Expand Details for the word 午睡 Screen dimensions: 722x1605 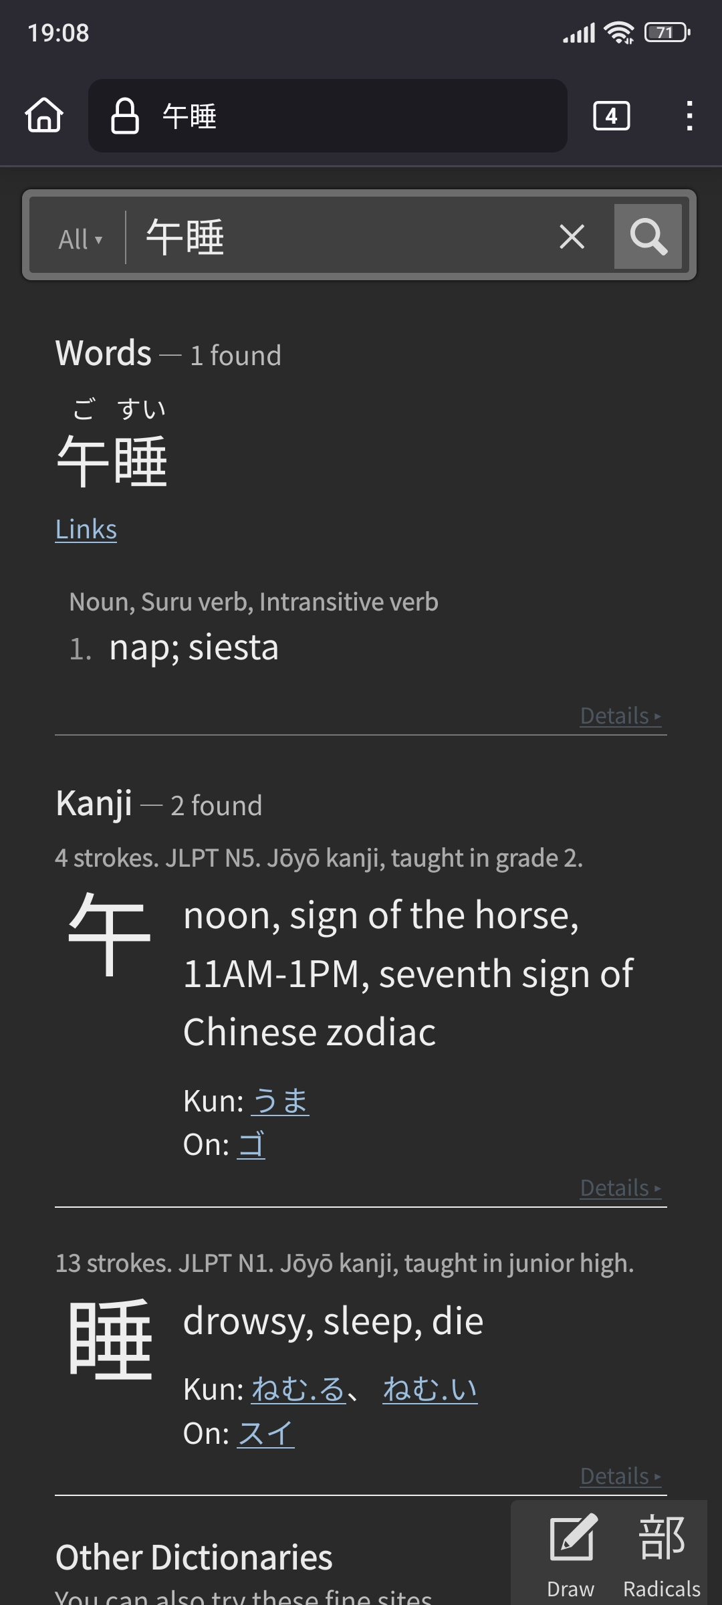620,716
